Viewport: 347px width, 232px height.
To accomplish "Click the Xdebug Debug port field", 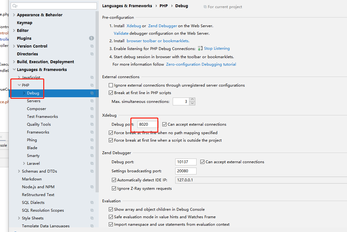I will [147, 124].
